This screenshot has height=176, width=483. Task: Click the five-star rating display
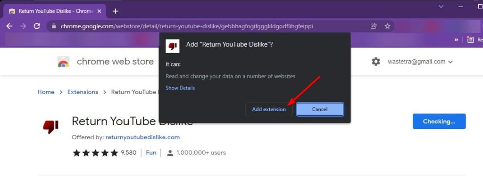point(95,152)
